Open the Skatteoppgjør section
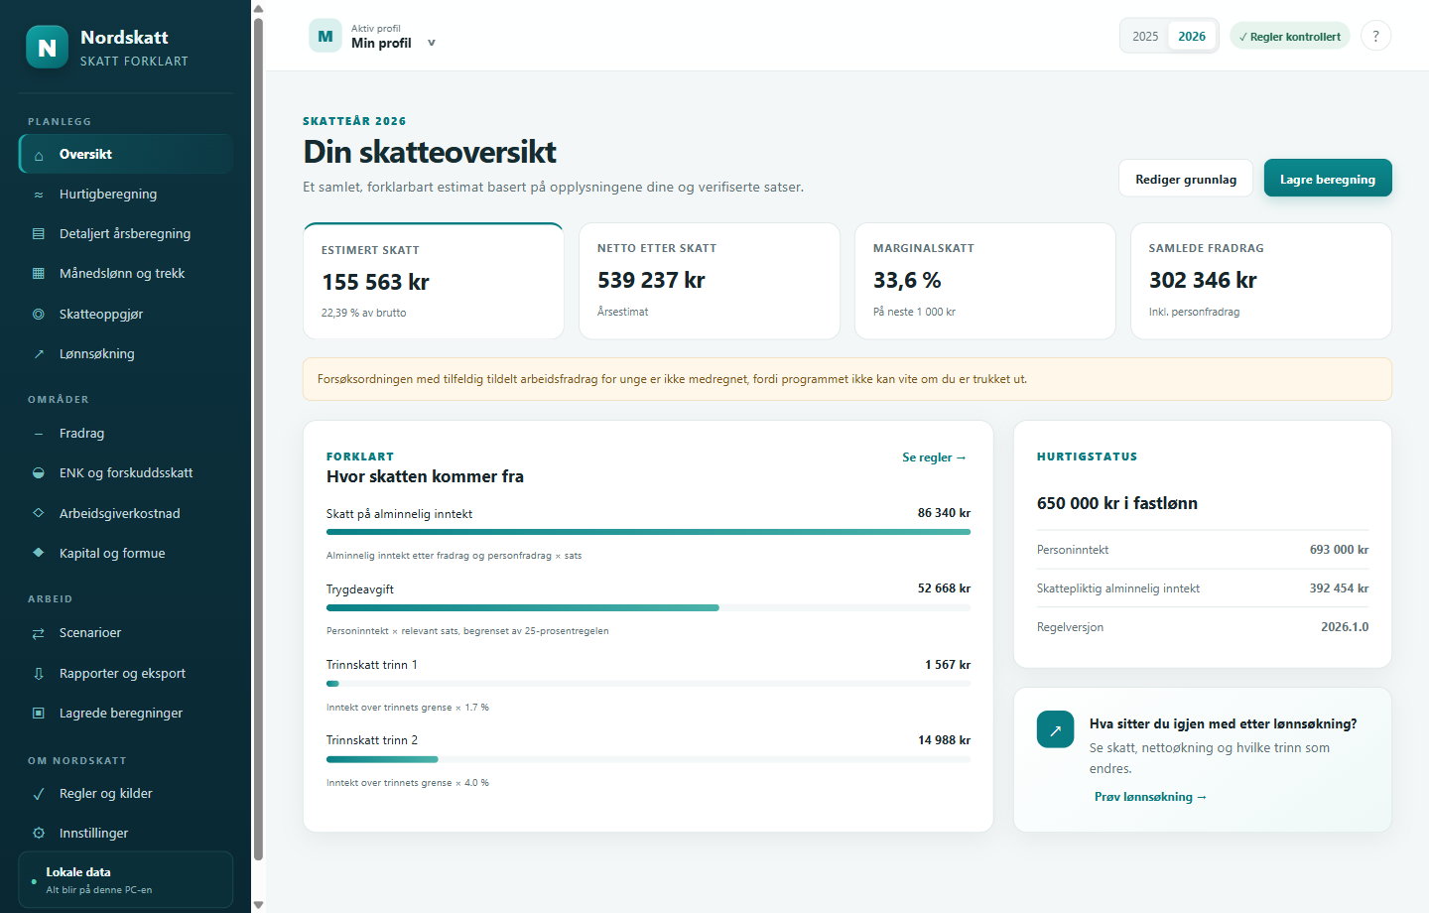 pyautogui.click(x=126, y=314)
